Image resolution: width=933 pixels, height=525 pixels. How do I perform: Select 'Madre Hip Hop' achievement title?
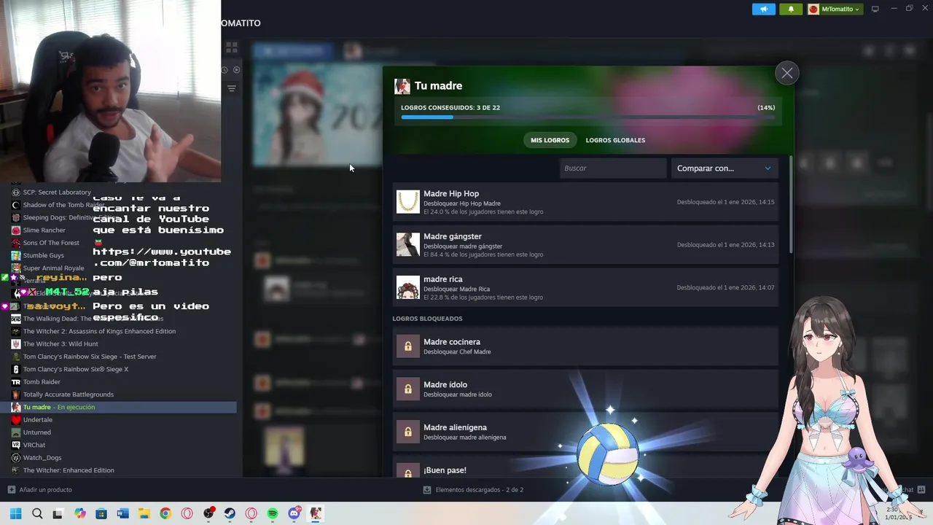(451, 194)
